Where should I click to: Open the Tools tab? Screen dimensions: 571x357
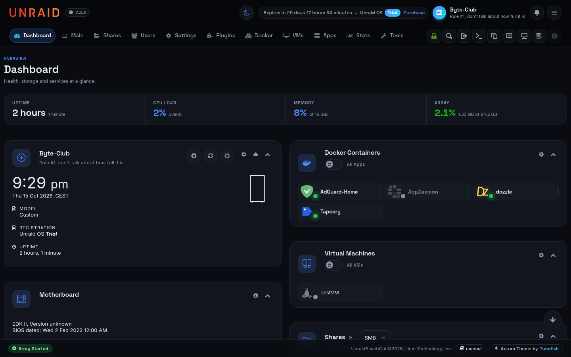[x=392, y=36]
